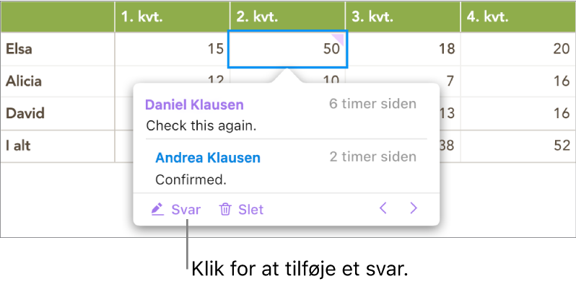
Task: Click the Slet delete button
Action: tap(241, 210)
